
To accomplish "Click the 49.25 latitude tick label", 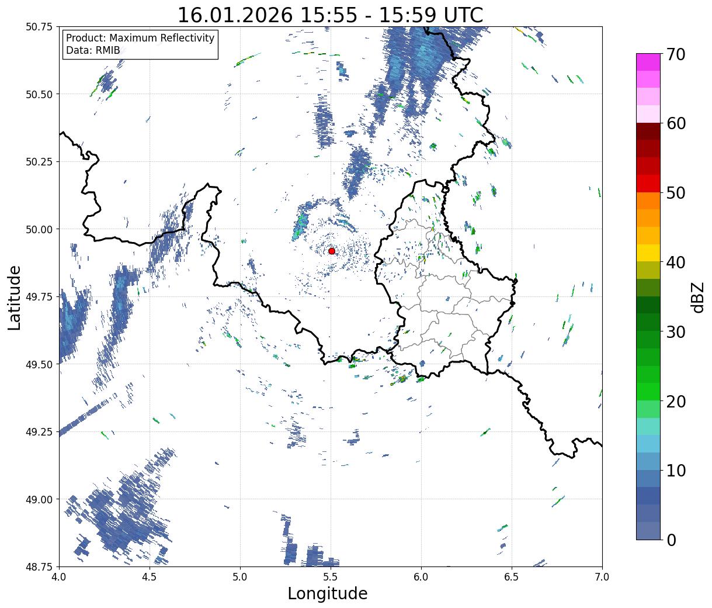I will coord(39,432).
